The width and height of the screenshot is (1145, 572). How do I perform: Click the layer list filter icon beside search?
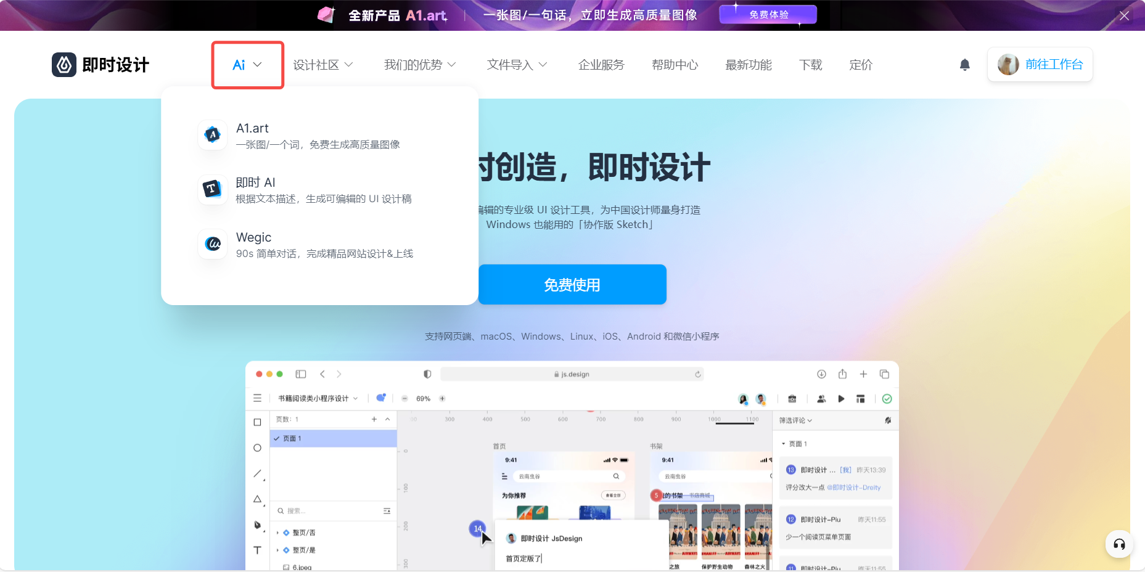pos(387,511)
